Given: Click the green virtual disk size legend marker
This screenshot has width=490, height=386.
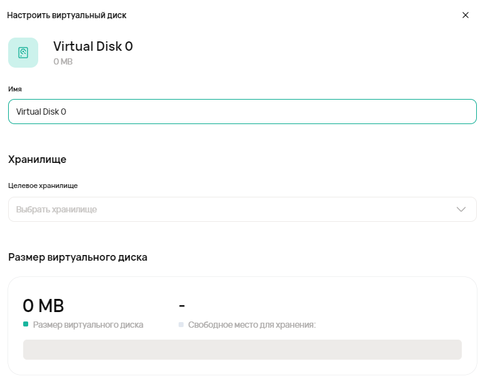Looking at the screenshot, I should point(26,325).
